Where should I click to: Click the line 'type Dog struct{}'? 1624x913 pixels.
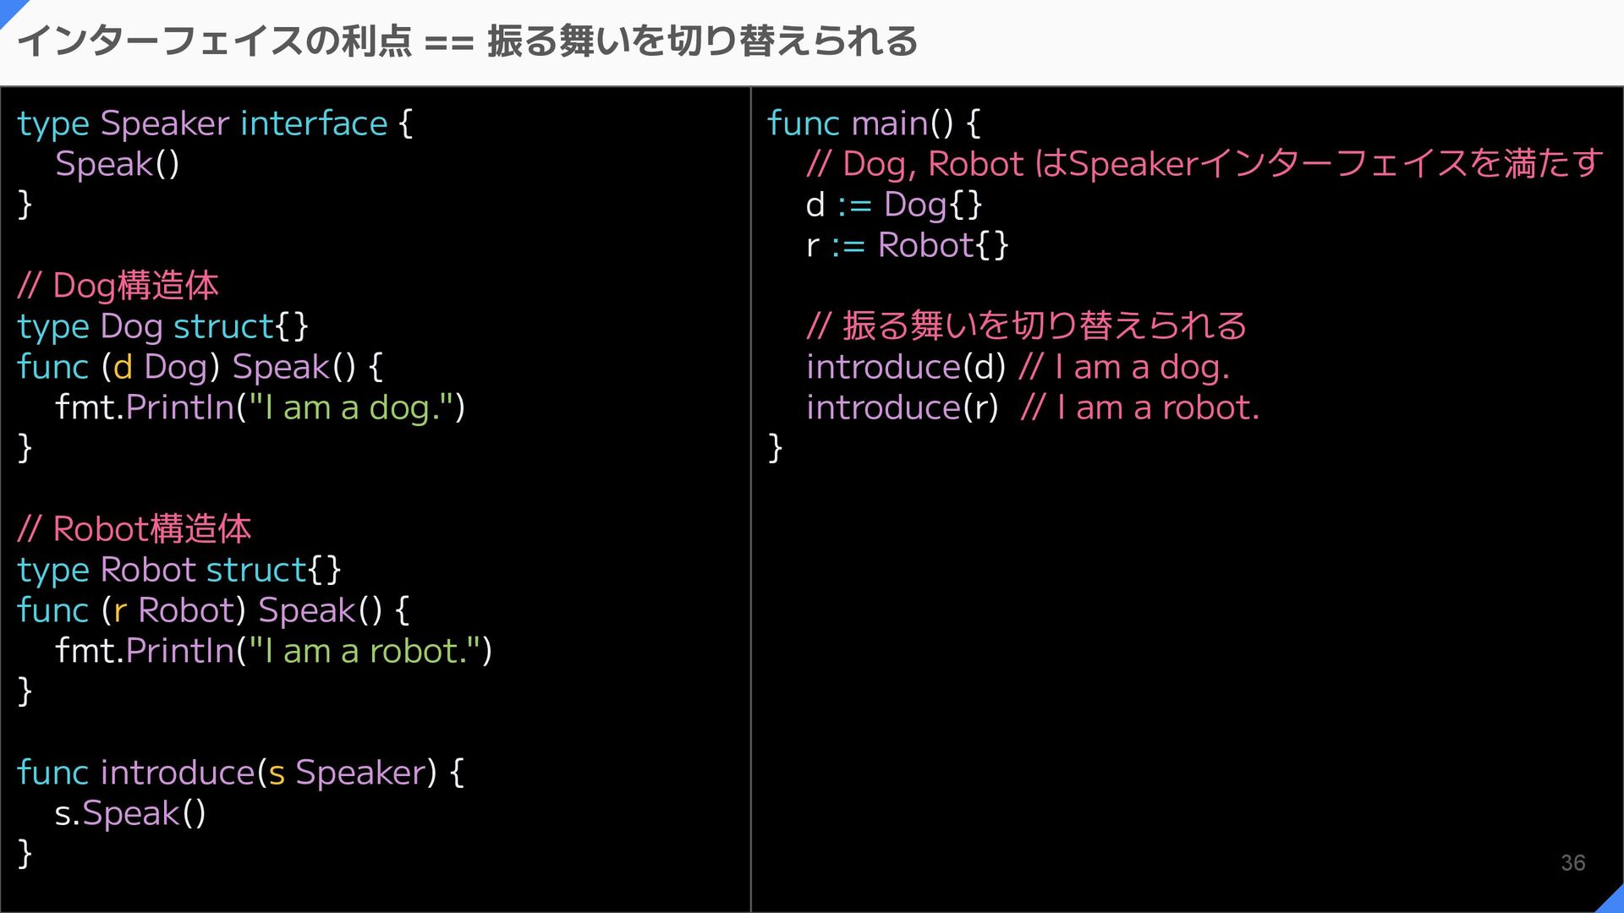click(163, 327)
